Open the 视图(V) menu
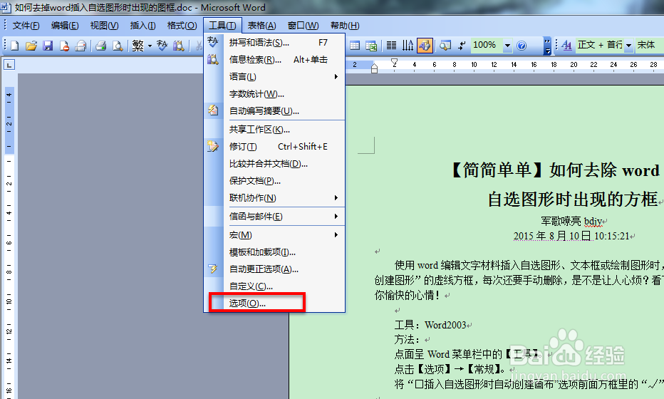 pyautogui.click(x=104, y=26)
